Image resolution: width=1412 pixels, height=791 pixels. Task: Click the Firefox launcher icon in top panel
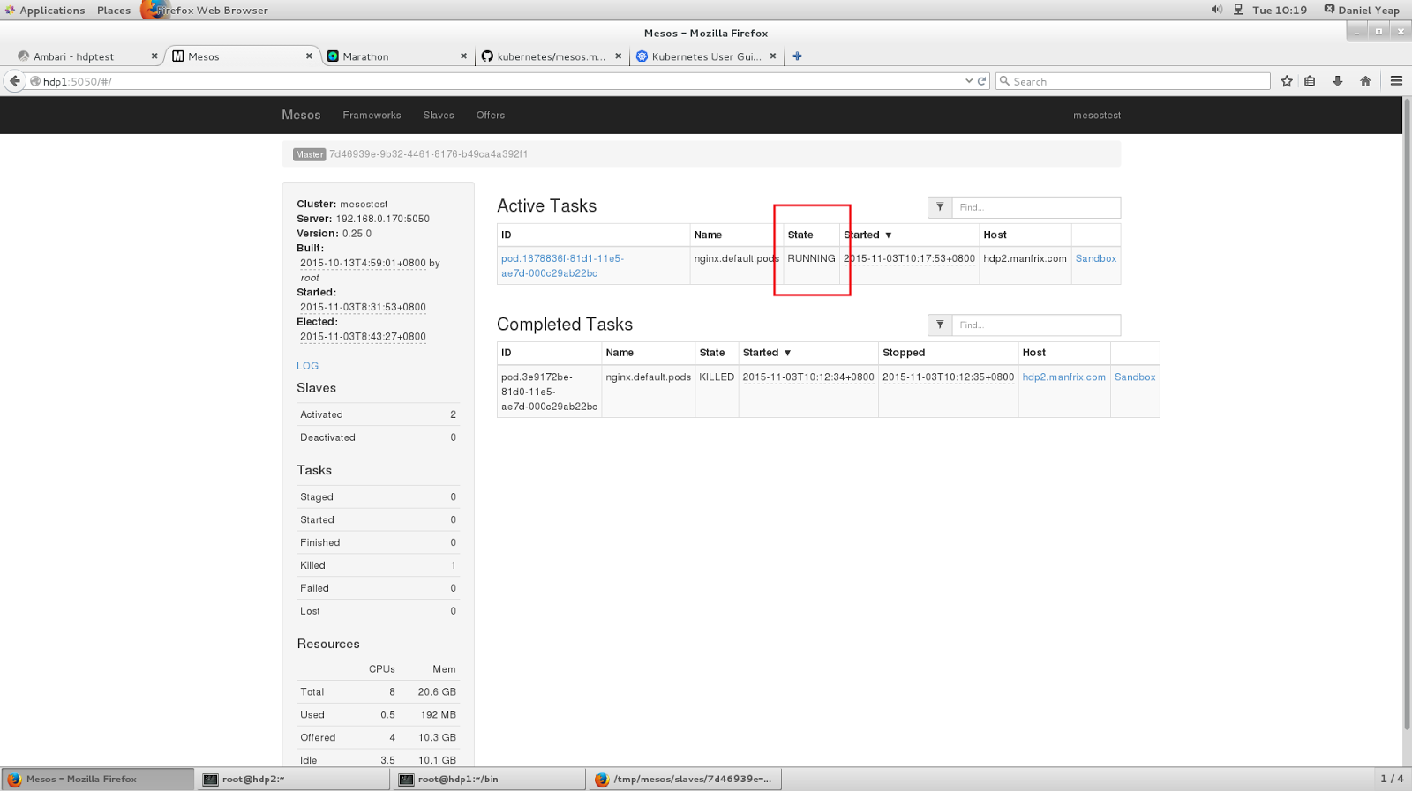pos(153,10)
